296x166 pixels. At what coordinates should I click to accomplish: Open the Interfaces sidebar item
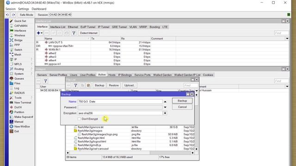click(x=20, y=31)
